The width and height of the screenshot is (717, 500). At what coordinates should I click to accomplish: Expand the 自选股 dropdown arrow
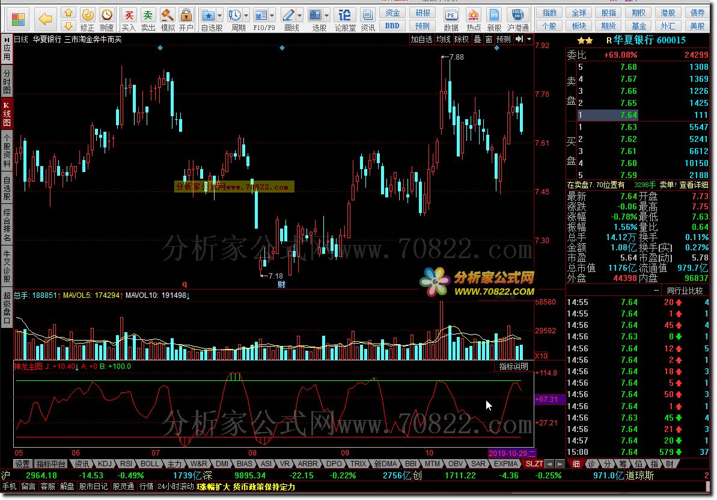point(220,16)
